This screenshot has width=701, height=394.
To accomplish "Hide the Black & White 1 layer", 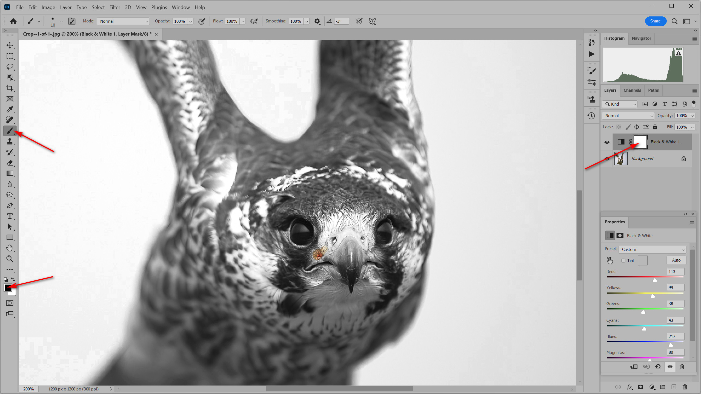I will (x=607, y=142).
